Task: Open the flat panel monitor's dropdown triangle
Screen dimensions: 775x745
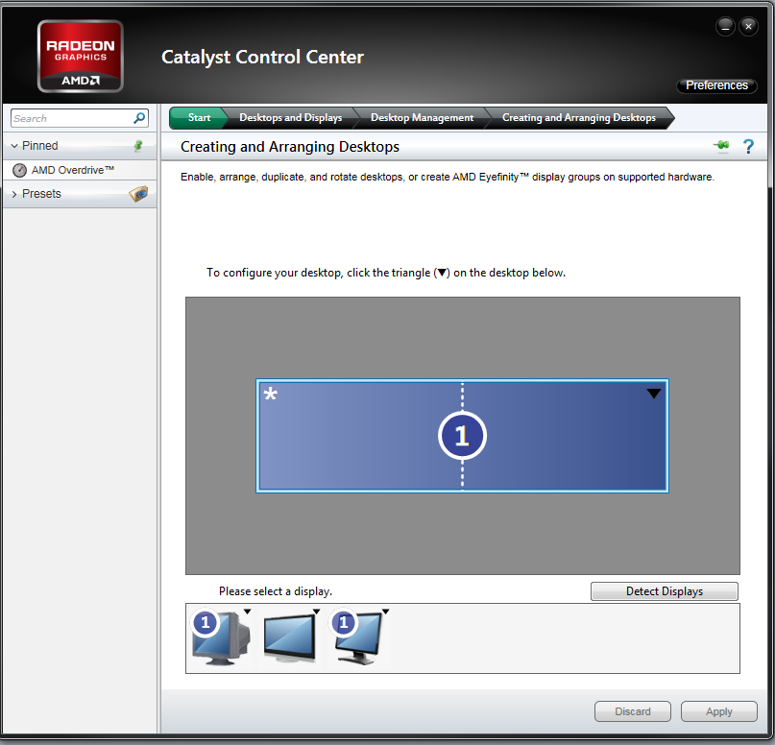Action: 385,612
